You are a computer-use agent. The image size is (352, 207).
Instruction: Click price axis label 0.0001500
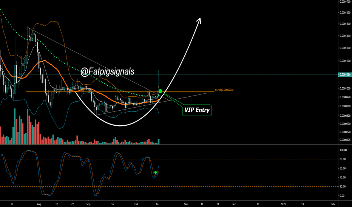[x=345, y=24]
